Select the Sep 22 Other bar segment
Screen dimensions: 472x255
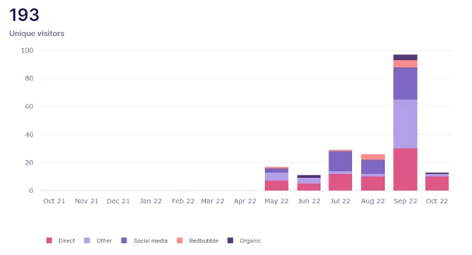(x=405, y=124)
